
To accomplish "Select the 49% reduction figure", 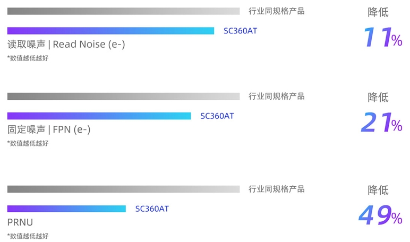I will pos(381,215).
